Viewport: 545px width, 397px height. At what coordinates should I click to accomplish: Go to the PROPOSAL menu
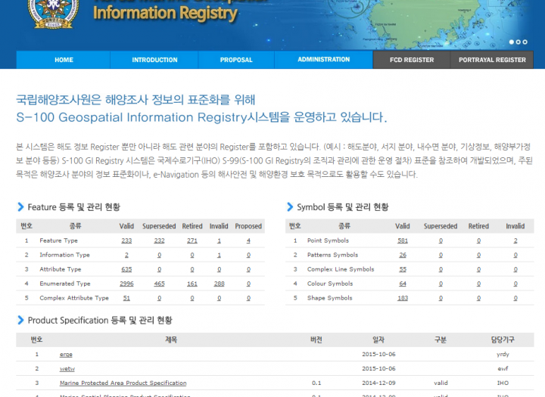click(236, 60)
